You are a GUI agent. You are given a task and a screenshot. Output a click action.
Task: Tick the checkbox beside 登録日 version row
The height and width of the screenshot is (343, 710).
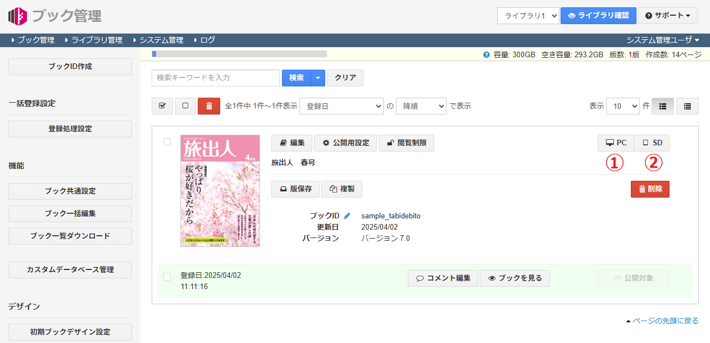pos(167,277)
